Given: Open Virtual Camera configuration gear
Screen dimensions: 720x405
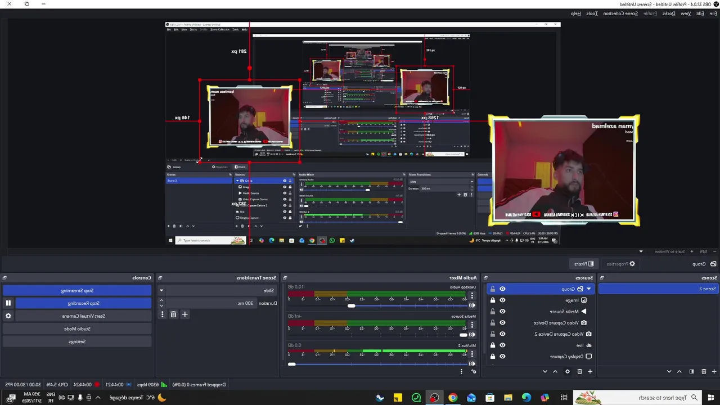Looking at the screenshot, I should (x=8, y=316).
